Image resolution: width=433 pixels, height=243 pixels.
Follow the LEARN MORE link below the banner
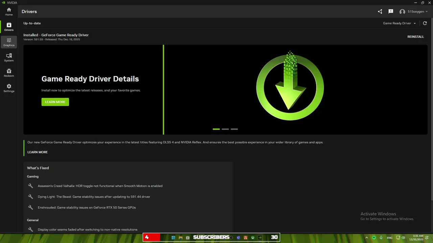click(38, 152)
